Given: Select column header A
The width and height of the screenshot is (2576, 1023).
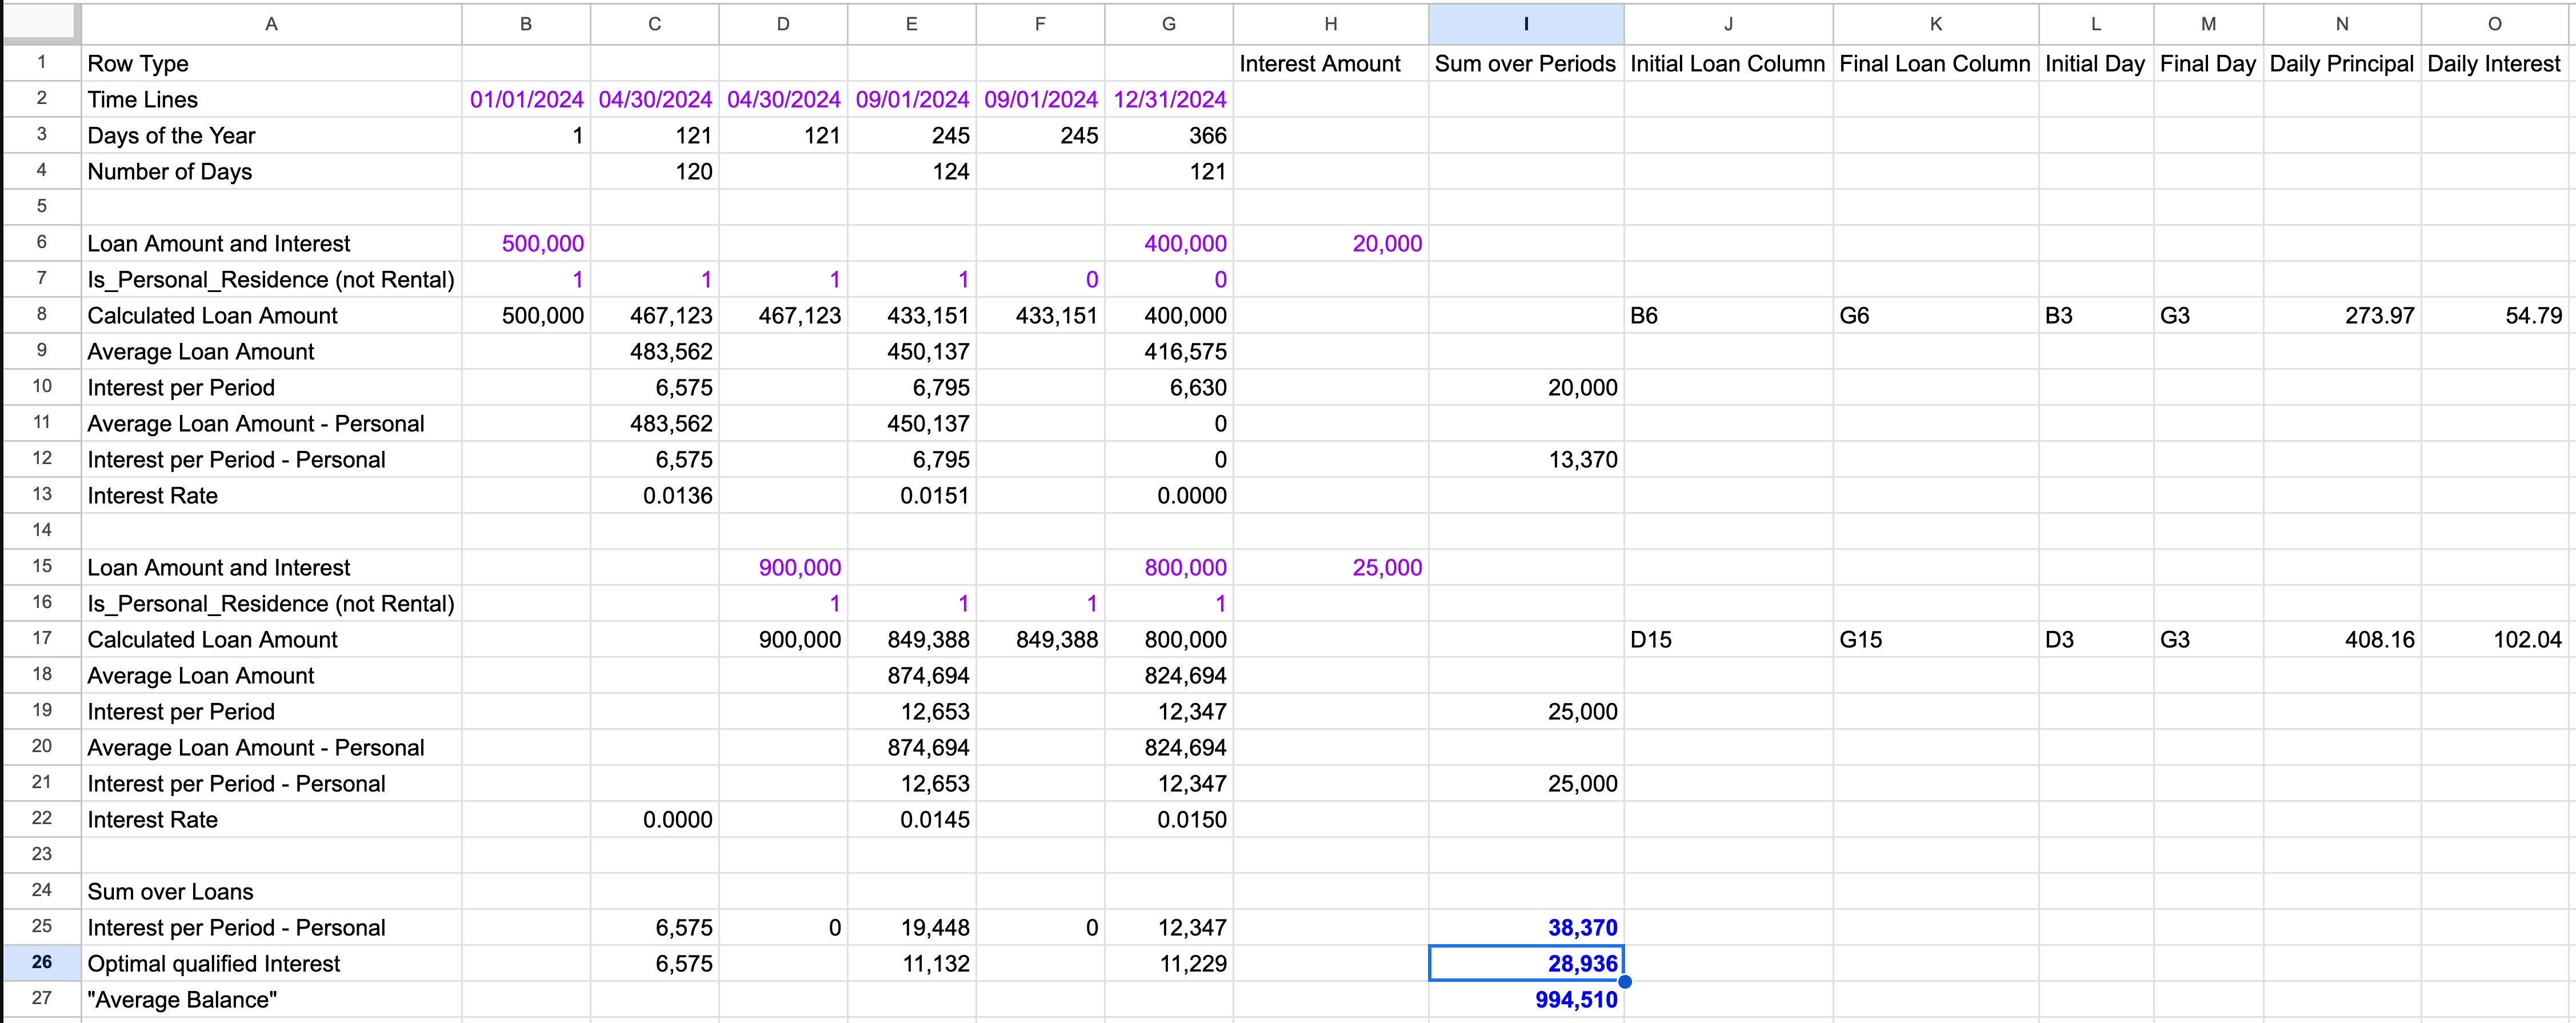Looking at the screenshot, I should [271, 24].
